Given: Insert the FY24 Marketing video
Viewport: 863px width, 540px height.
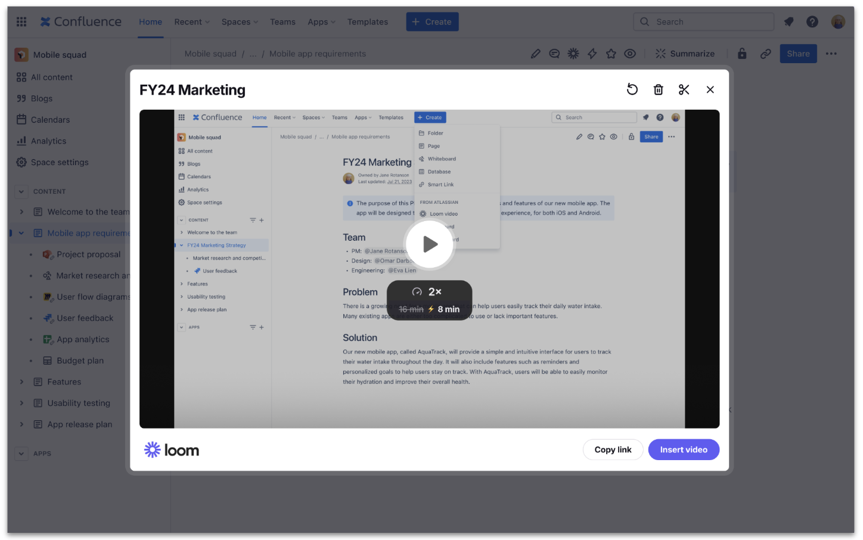Looking at the screenshot, I should click(684, 449).
